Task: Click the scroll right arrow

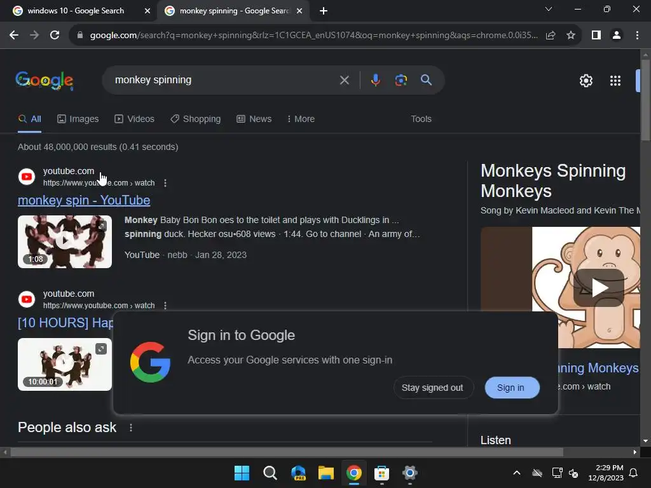Action: click(x=635, y=452)
